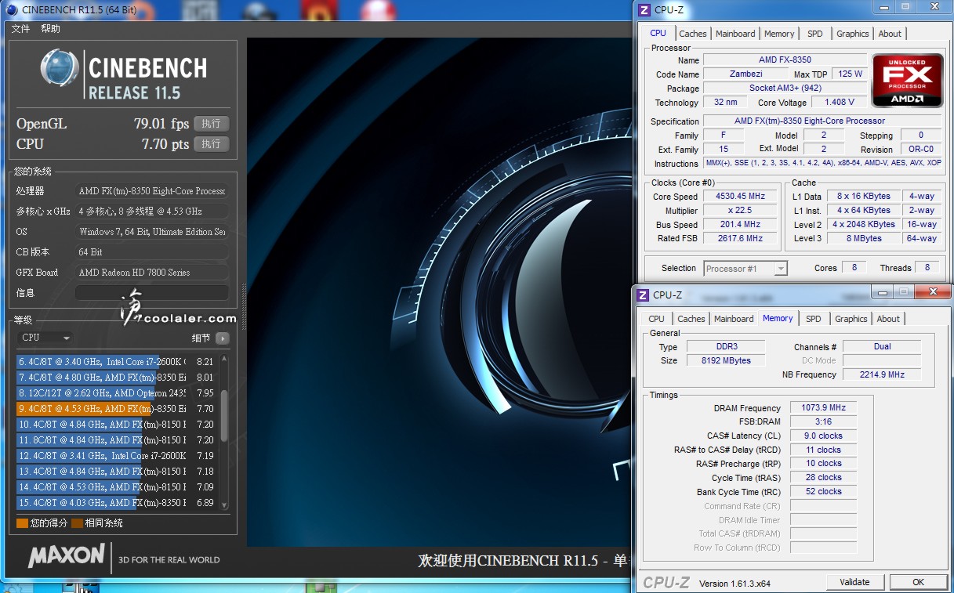The width and height of the screenshot is (954, 593).
Task: Click the processor name field in Cinebench system info
Action: pos(152,191)
